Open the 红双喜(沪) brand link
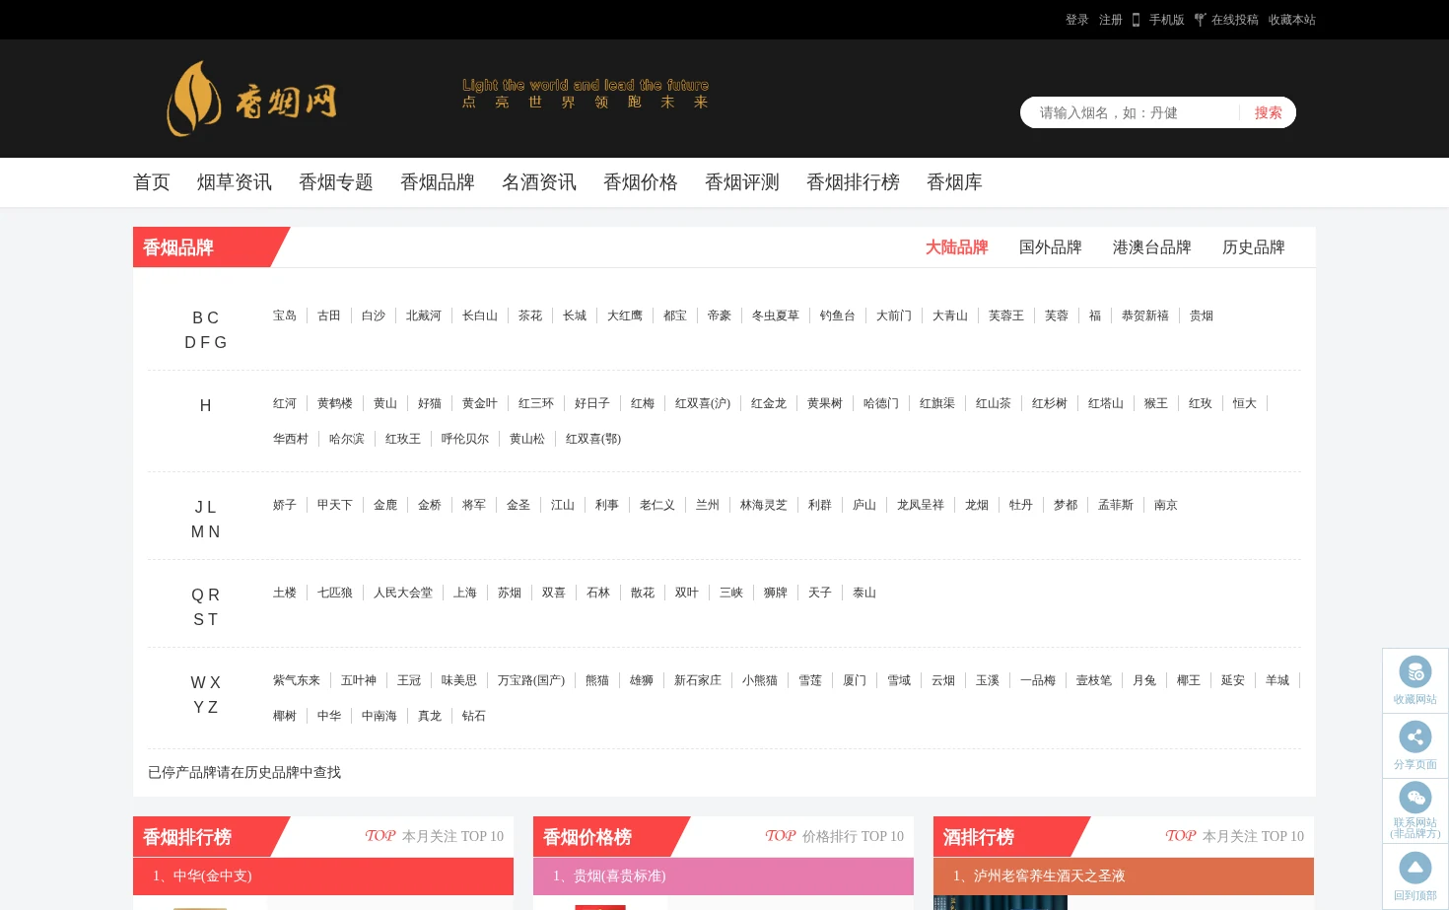This screenshot has height=910, width=1449. (x=703, y=403)
